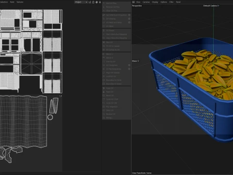The height and width of the screenshot is (175, 233).
Task: Open options gear for UV Unwrap
Action: (129, 18)
